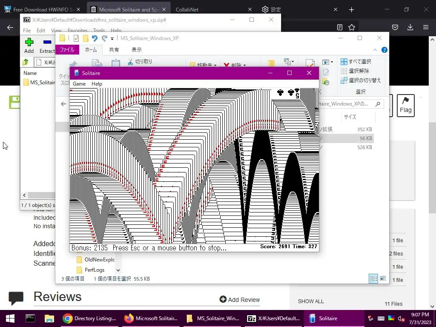Open the ファイル tab in Explorer

67,49
